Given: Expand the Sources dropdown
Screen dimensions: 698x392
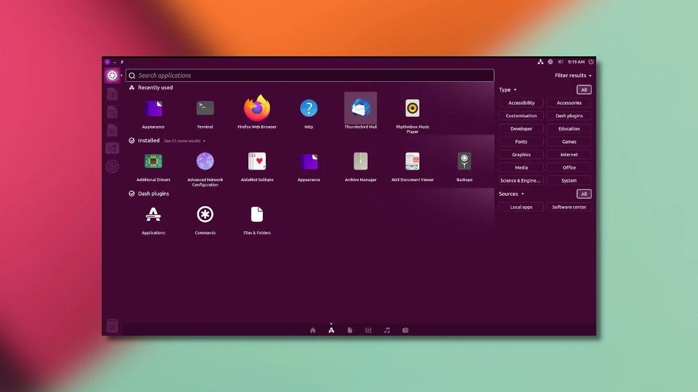Looking at the screenshot, I should [x=511, y=193].
